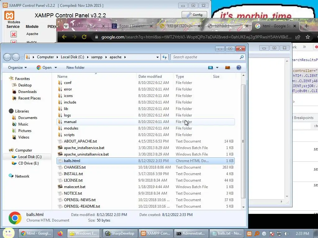Select CD Drive (E:) in navigation pane
318x238 pixels.
pyautogui.click(x=28, y=163)
